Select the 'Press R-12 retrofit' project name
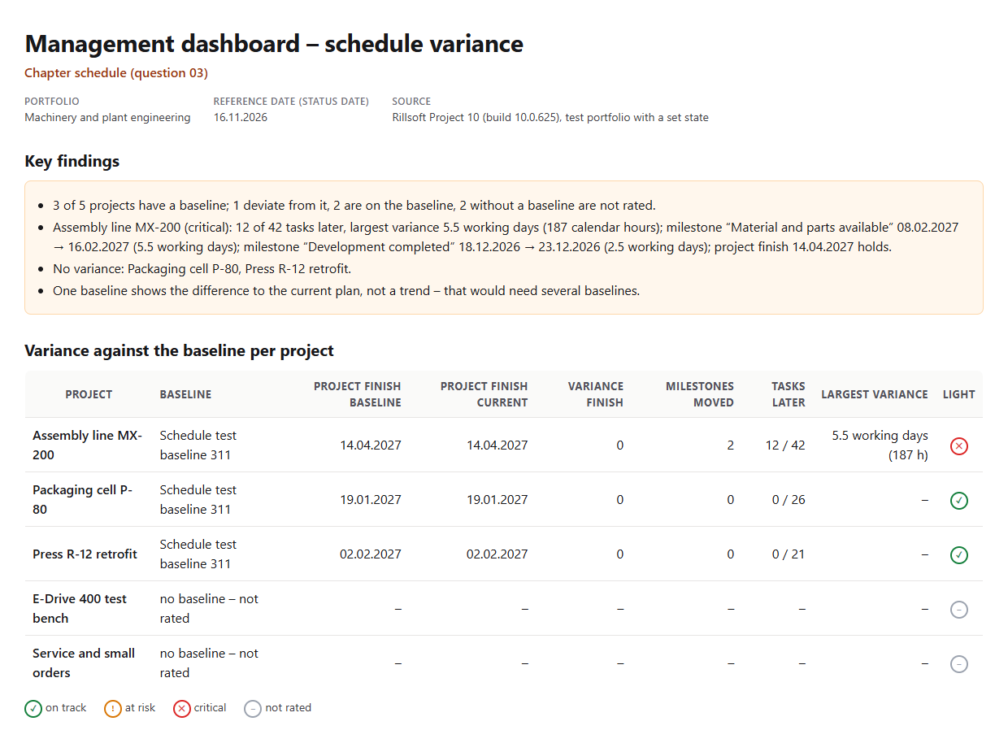 [85, 554]
